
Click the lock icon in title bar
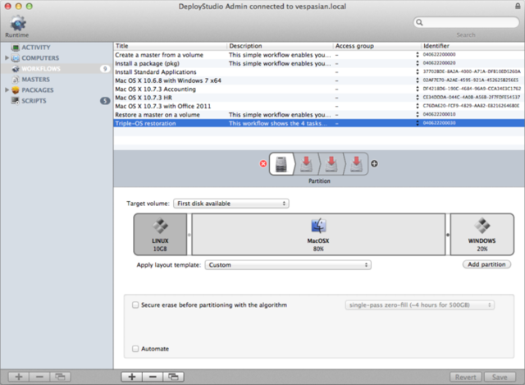coord(518,6)
